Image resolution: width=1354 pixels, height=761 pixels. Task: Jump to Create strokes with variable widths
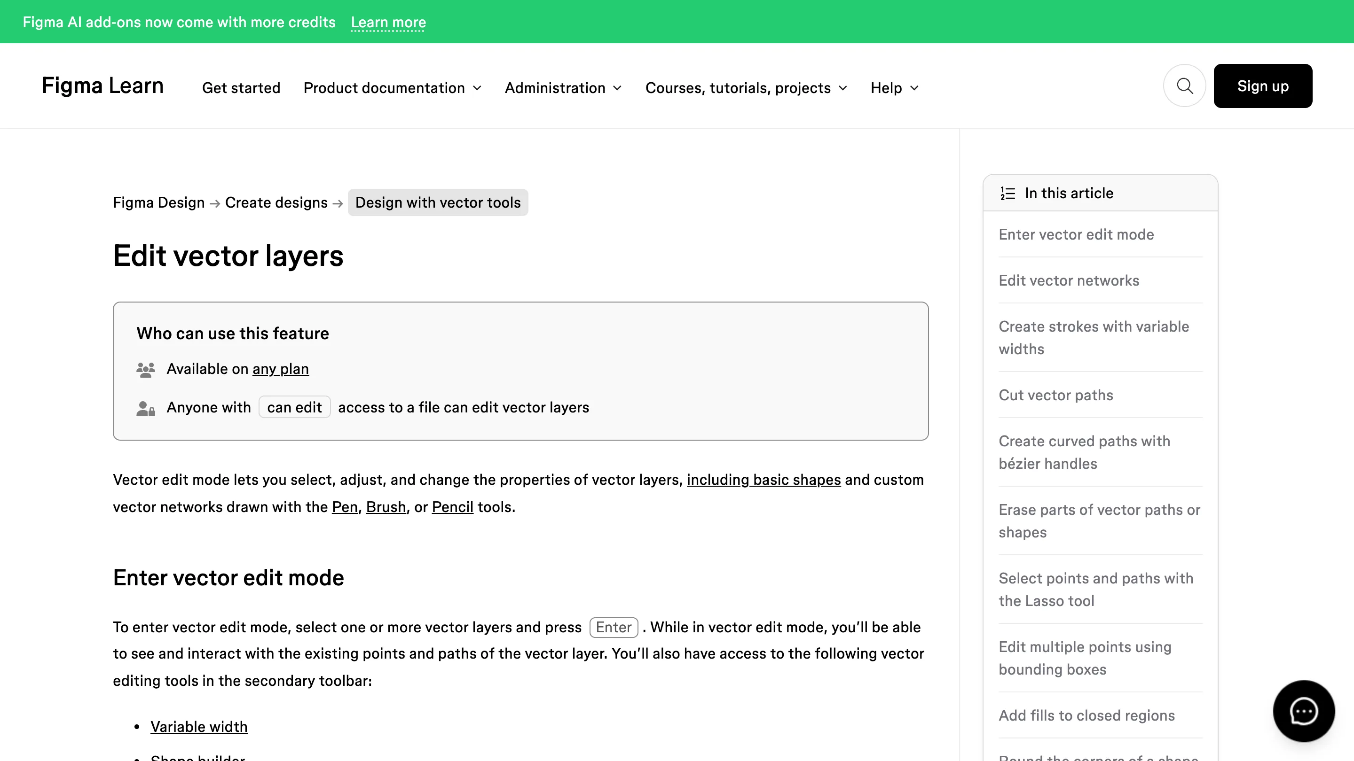pos(1093,338)
